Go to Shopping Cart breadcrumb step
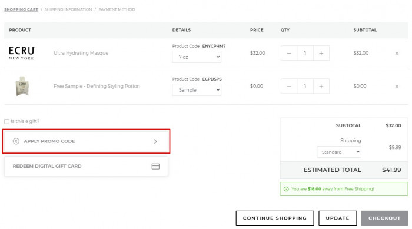 21,9
